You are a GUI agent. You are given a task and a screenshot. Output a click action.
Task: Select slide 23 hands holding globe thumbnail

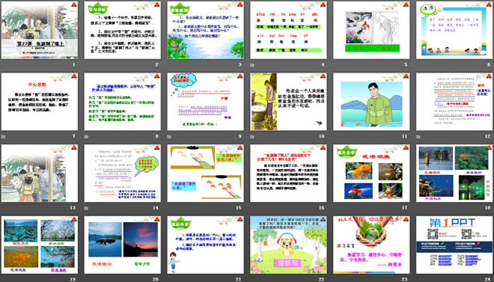[x=371, y=245]
